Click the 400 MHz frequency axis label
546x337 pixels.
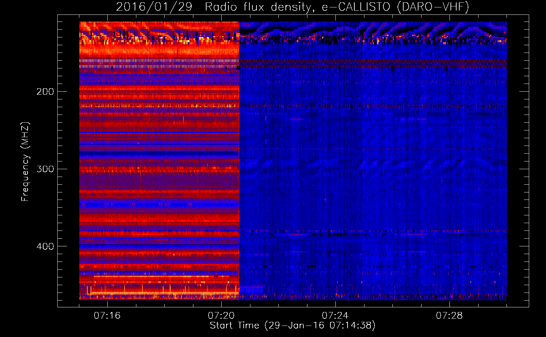tap(45, 246)
